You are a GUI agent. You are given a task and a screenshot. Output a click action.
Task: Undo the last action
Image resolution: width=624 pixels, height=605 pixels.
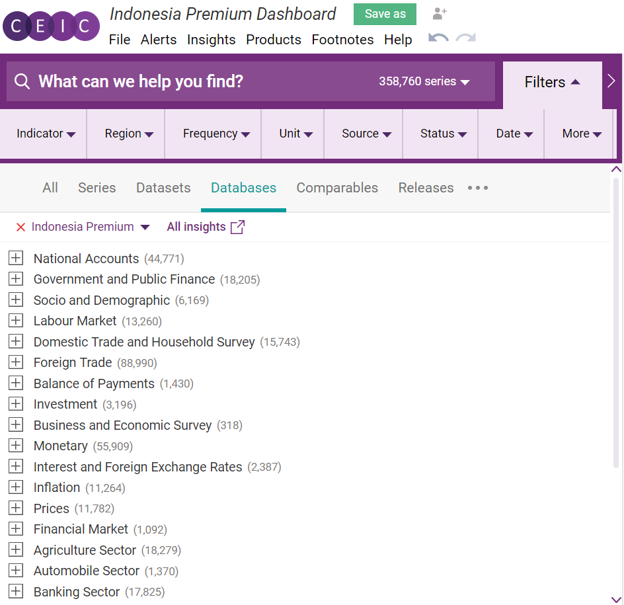pyautogui.click(x=438, y=38)
